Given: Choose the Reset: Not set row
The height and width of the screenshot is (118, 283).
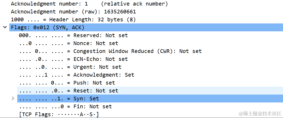Looking at the screenshot, I should tap(68, 91).
